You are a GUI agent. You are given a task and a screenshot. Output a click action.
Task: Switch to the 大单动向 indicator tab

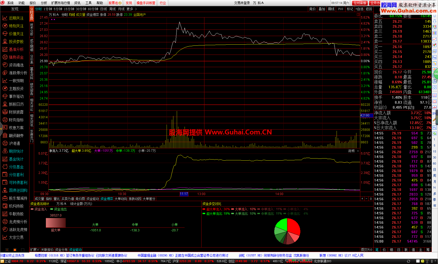click(x=121, y=199)
